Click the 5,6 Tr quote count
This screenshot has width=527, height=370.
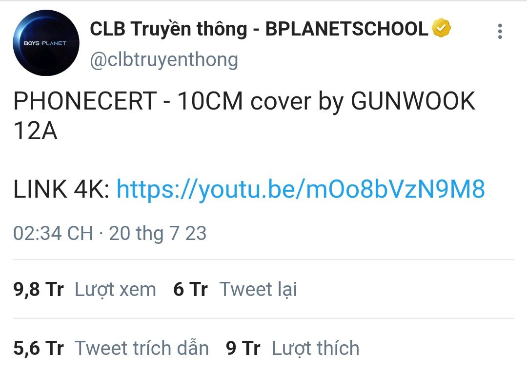(39, 348)
